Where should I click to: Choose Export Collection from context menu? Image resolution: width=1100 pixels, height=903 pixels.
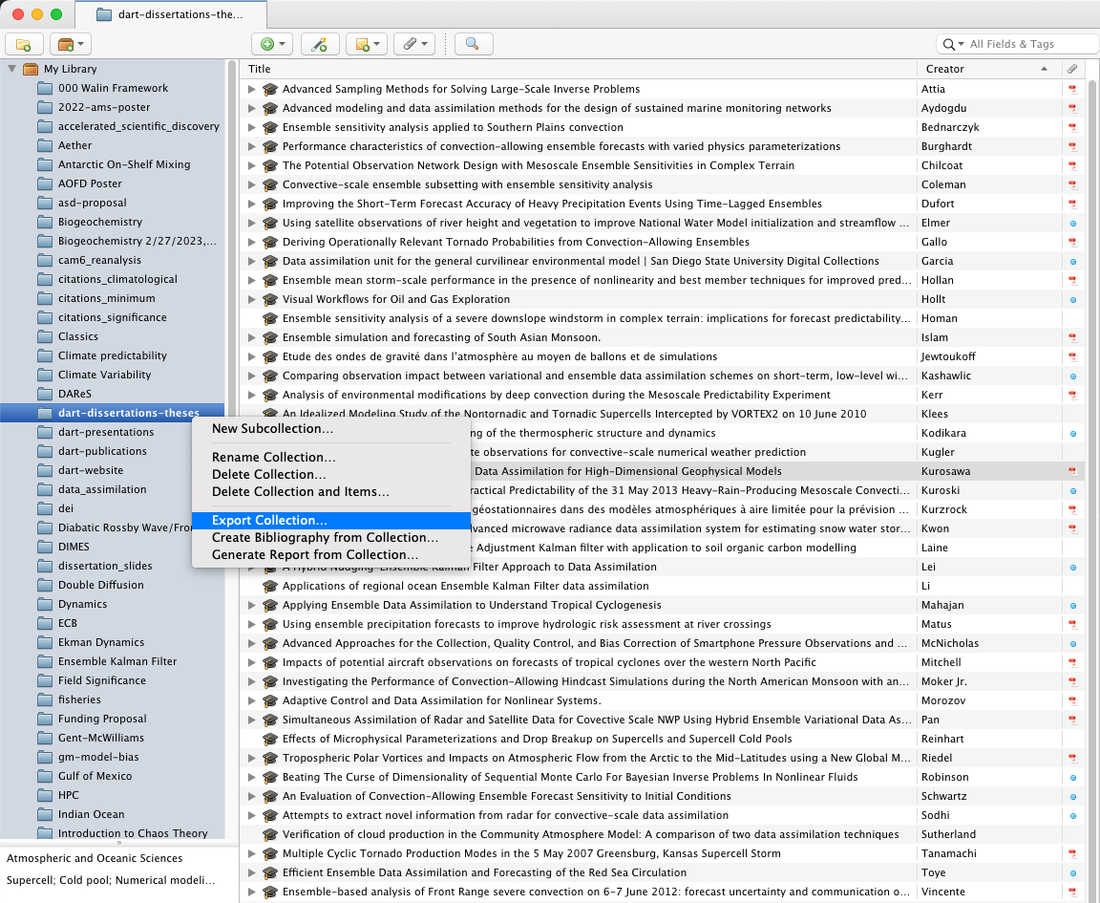(x=269, y=521)
